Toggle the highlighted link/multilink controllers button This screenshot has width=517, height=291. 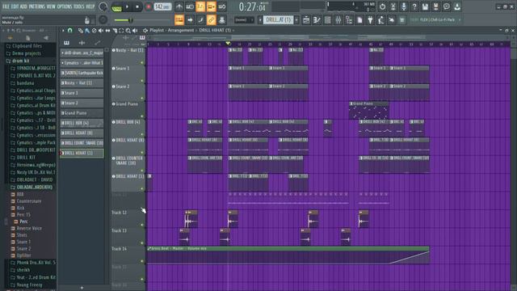point(212,20)
